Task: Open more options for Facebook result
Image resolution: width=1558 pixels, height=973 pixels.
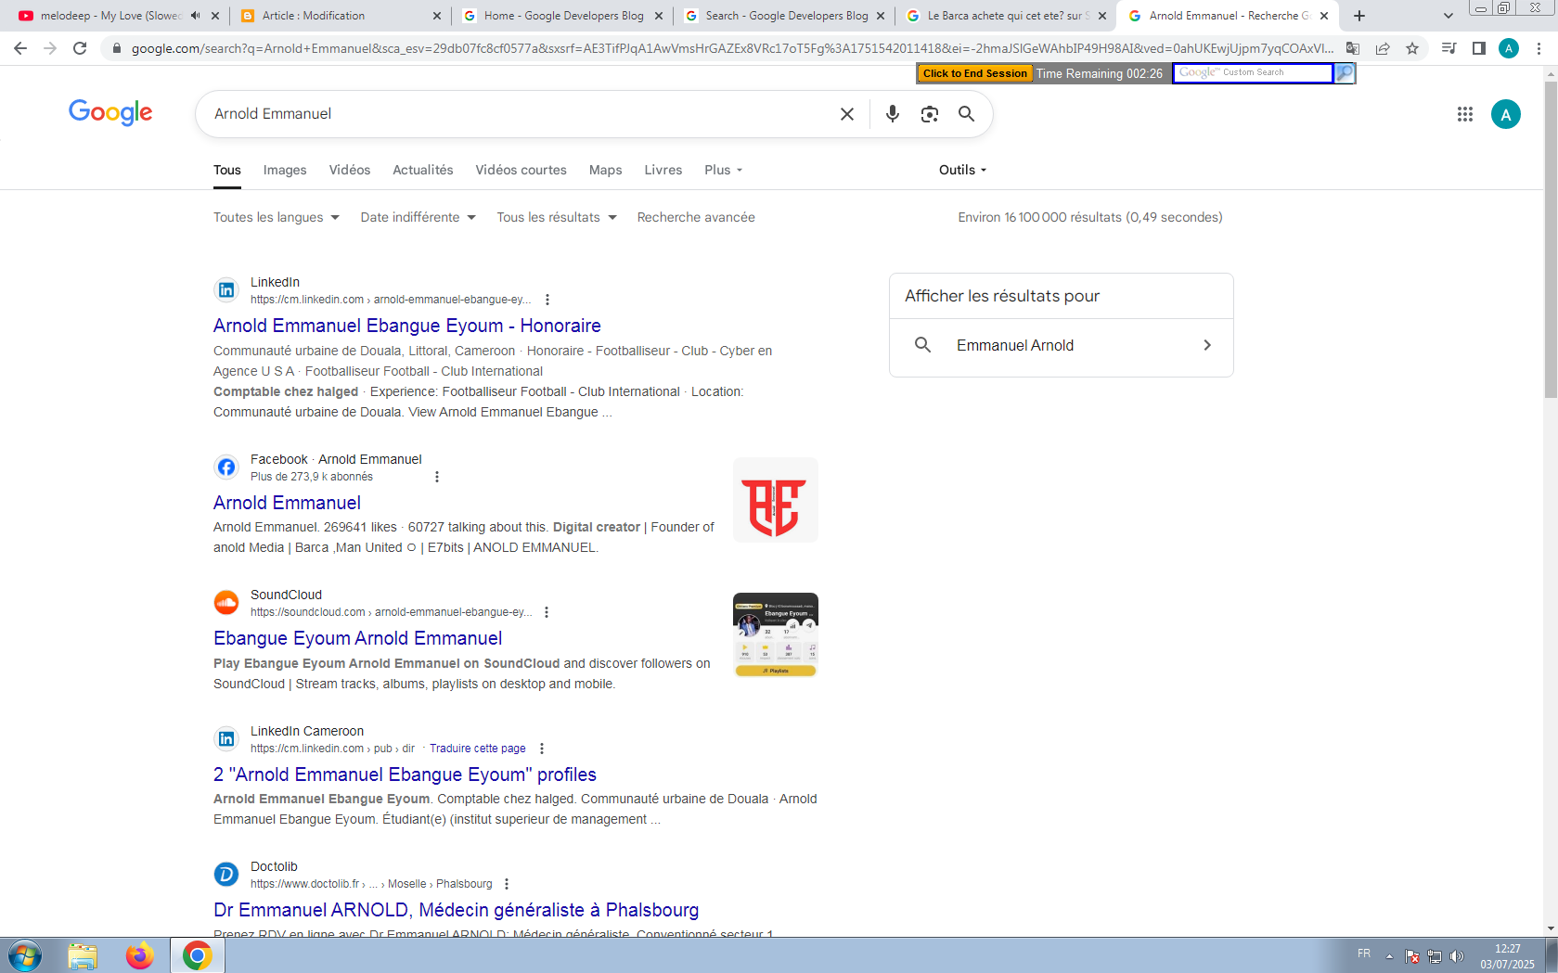Action: pyautogui.click(x=437, y=477)
